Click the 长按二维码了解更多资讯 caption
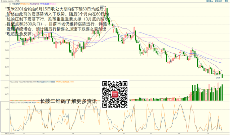This screenshot has height=136, width=232. [x=68, y=101]
